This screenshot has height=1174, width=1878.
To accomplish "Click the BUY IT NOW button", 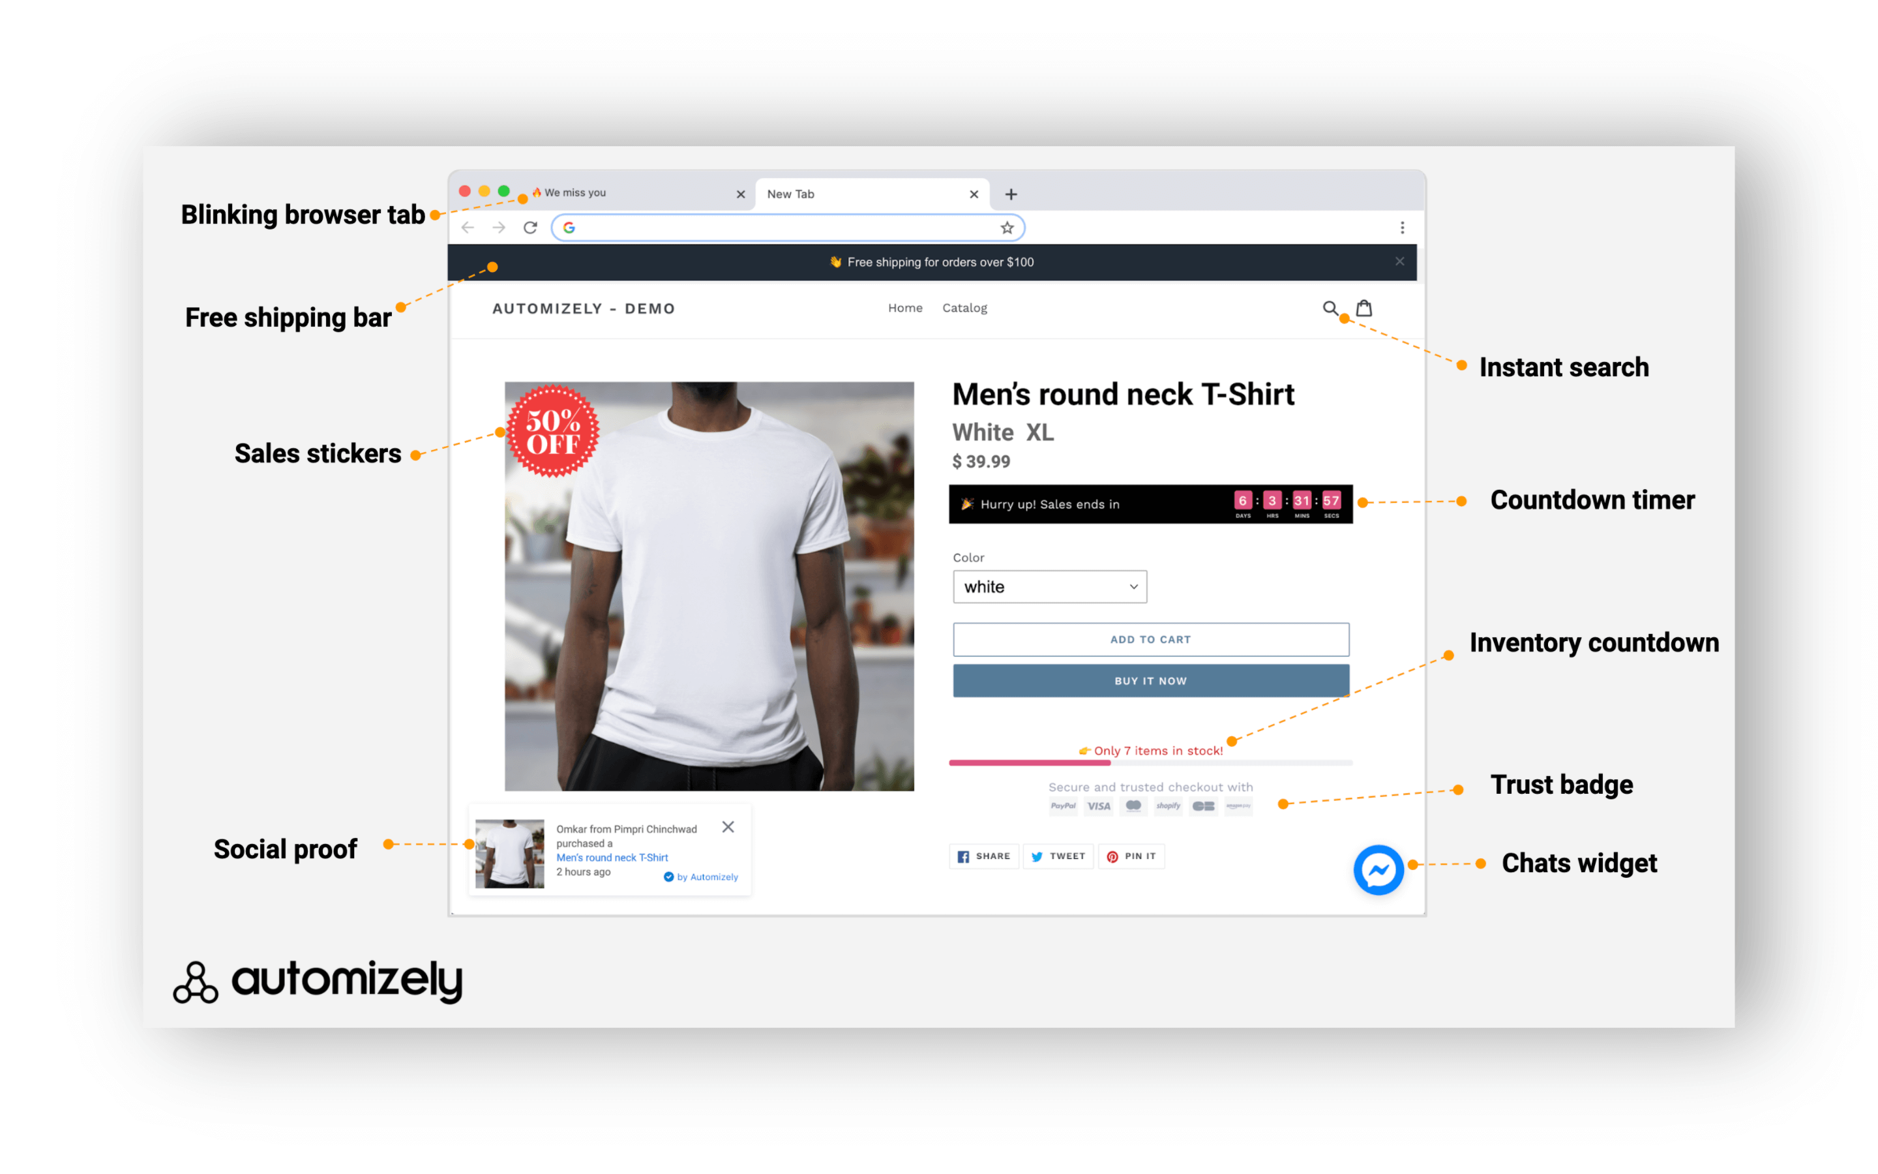I will pos(1150,680).
